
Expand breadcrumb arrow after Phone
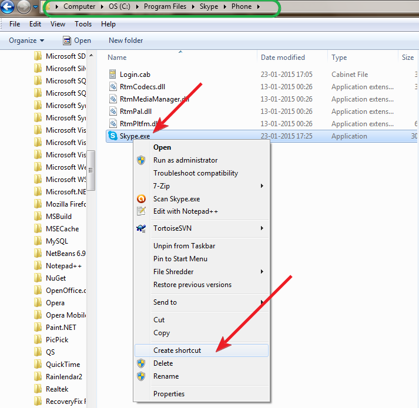(x=259, y=6)
